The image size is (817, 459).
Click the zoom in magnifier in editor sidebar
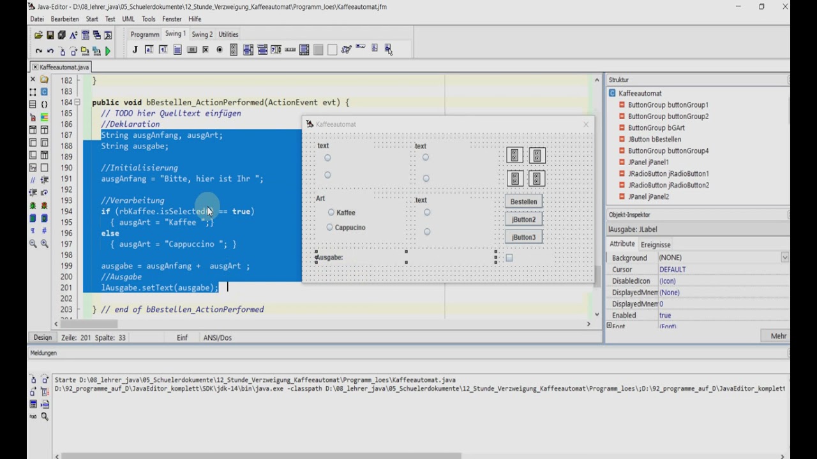click(x=44, y=243)
